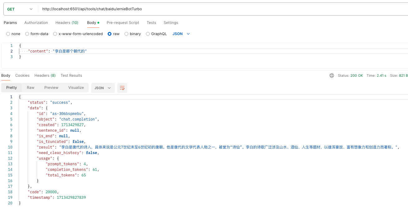Viewport: 408px width, 210px height.
Task: Click the Status: 200 OK indicator
Action: pos(350,75)
